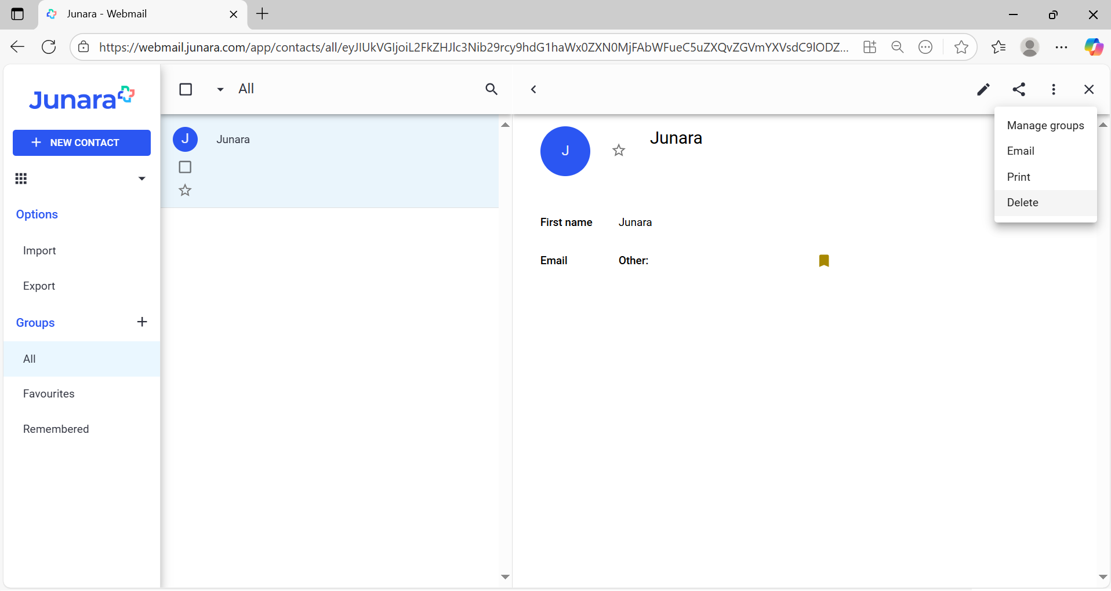1111x591 pixels.
Task: Star the Junara contact in the list
Action: point(185,190)
